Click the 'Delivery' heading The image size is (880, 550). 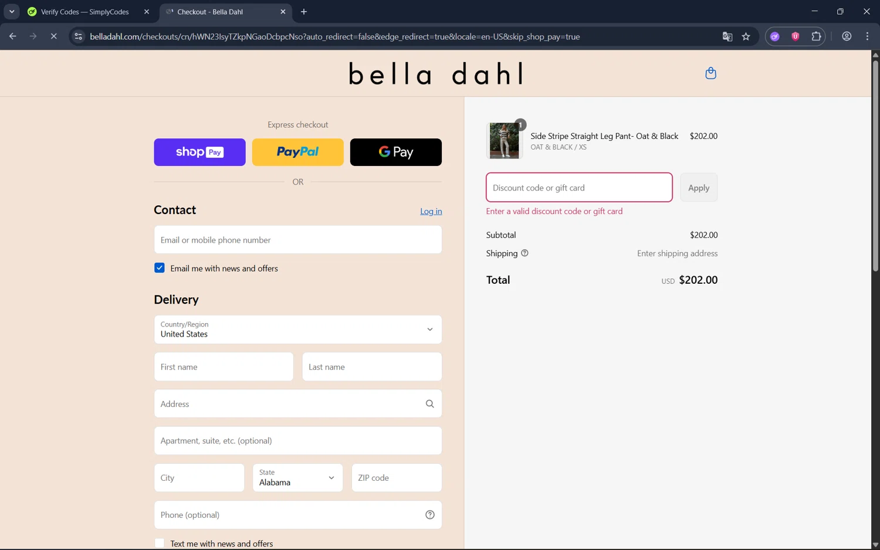click(x=176, y=300)
